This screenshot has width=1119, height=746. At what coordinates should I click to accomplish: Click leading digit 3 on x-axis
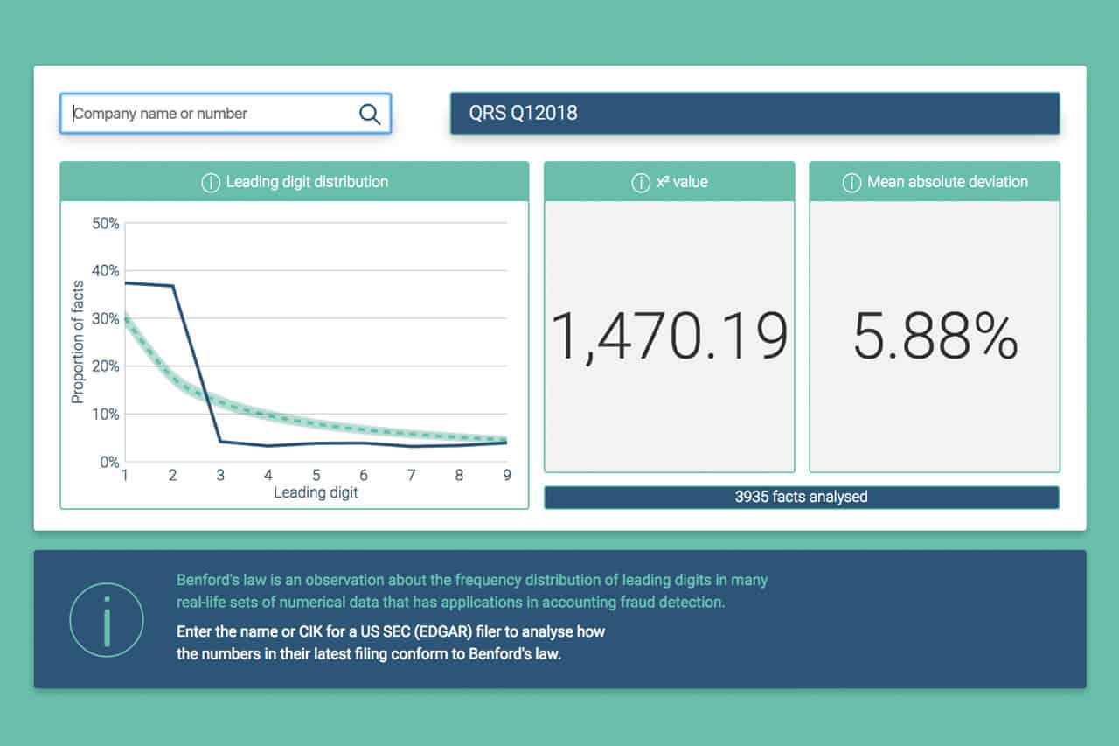tap(220, 476)
